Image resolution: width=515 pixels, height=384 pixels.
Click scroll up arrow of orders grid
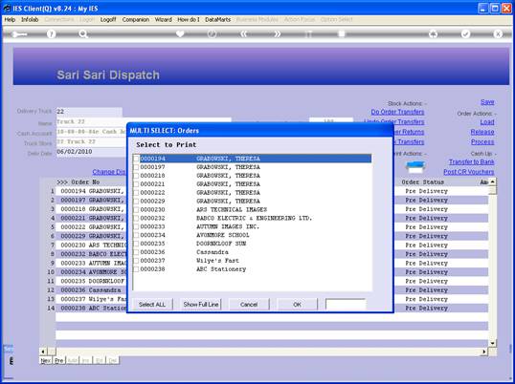click(x=492, y=181)
